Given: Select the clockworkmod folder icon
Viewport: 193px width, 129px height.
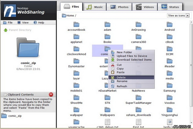Looking at the screenshot, I should coord(76,49).
